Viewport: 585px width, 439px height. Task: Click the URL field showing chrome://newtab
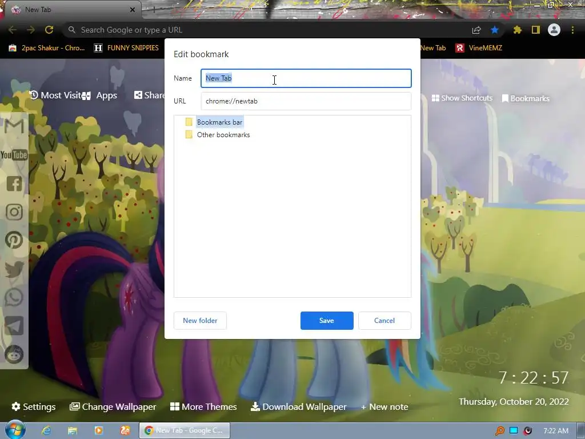tap(306, 101)
